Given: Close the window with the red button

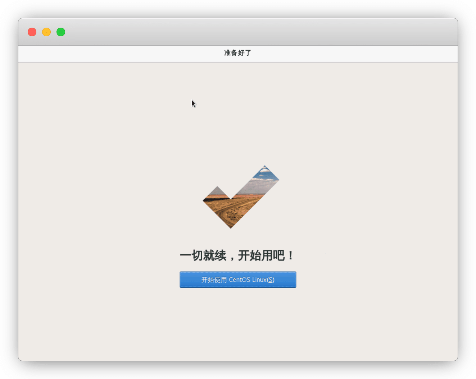Looking at the screenshot, I should (x=32, y=32).
